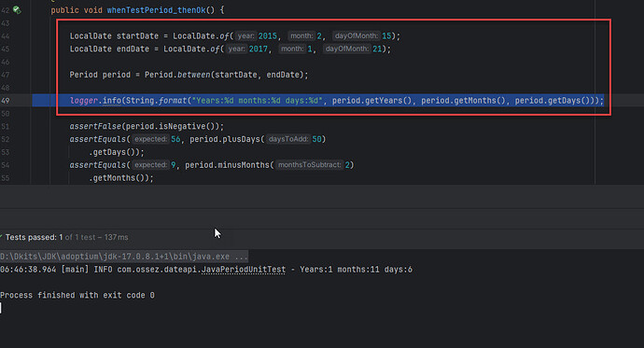The width and height of the screenshot is (644, 348).
Task: Click line number 49 in the gutter
Action: [x=6, y=101]
